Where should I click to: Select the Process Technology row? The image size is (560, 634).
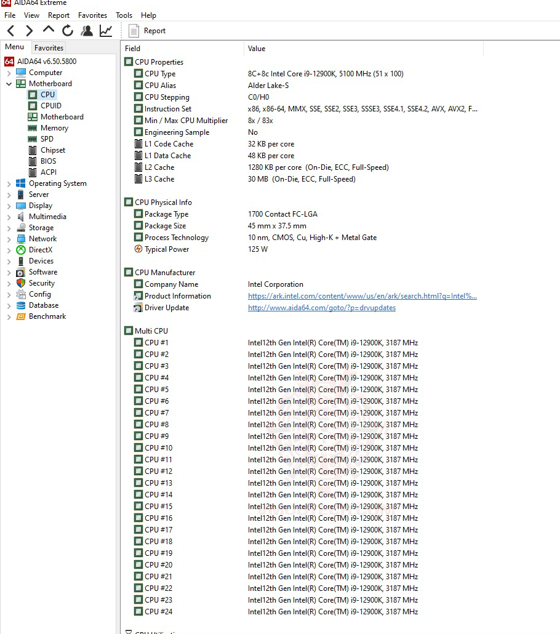click(303, 238)
